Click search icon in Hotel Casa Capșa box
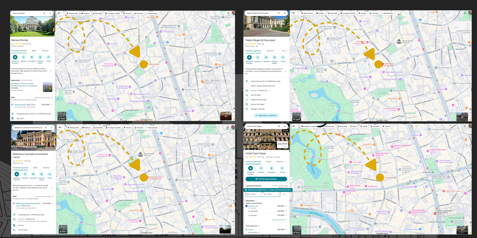The height and width of the screenshot is (238, 477). pos(279,126)
